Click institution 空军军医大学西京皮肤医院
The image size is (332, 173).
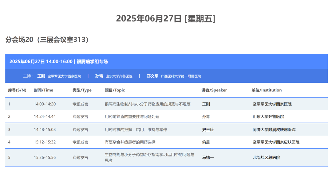[x=276, y=142]
